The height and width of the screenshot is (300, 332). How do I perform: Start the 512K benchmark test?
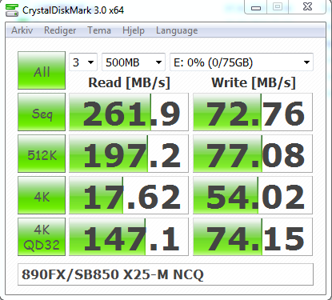pos(42,154)
